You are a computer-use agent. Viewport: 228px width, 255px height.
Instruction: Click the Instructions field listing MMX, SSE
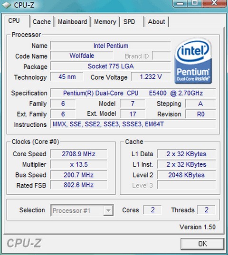point(133,124)
